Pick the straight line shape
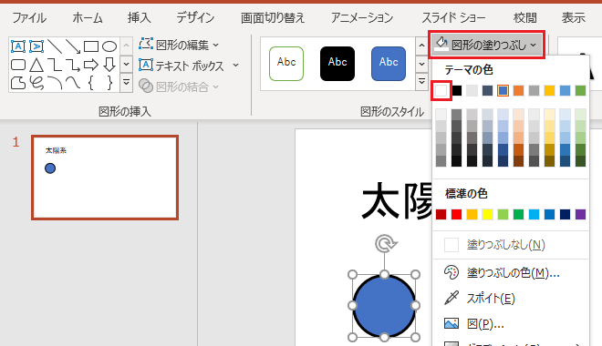The width and height of the screenshot is (602, 346). coord(55,46)
